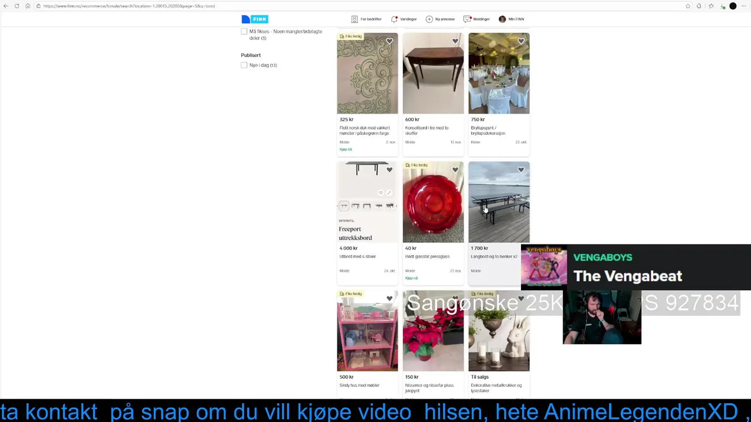Open listing Flott norsk duk med vakkert mønster
751x422 pixels.
click(x=364, y=131)
